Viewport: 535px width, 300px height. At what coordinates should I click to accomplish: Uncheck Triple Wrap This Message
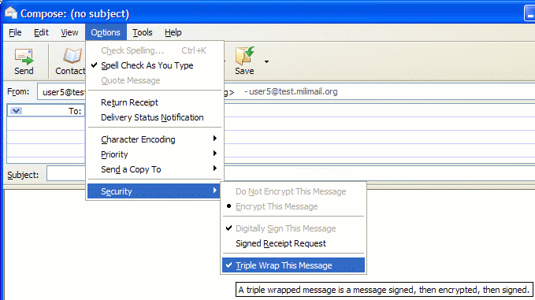tap(293, 265)
